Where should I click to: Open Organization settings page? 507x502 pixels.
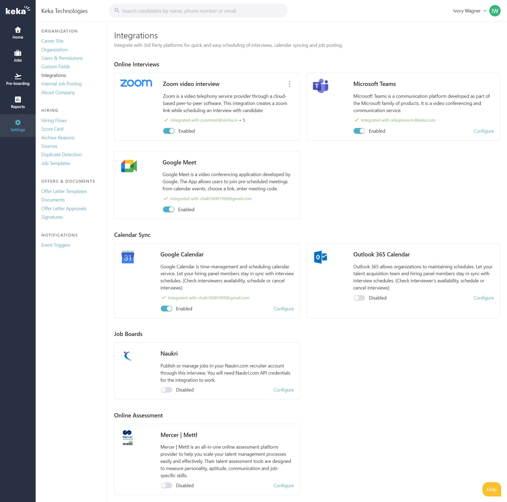coord(54,50)
